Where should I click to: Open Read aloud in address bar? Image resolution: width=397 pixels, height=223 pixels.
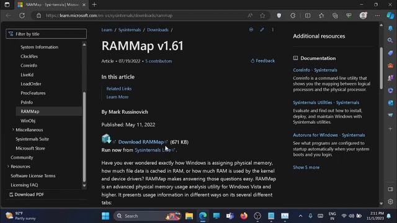click(250, 15)
